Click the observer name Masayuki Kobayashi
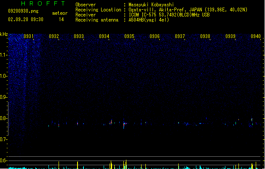265x169 pixels. [x=151, y=5]
